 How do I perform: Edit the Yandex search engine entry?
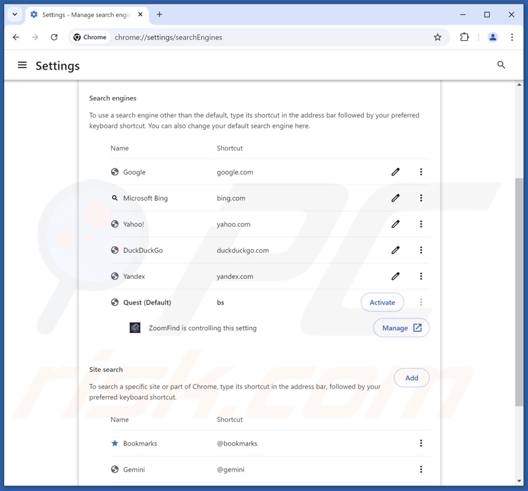[395, 276]
